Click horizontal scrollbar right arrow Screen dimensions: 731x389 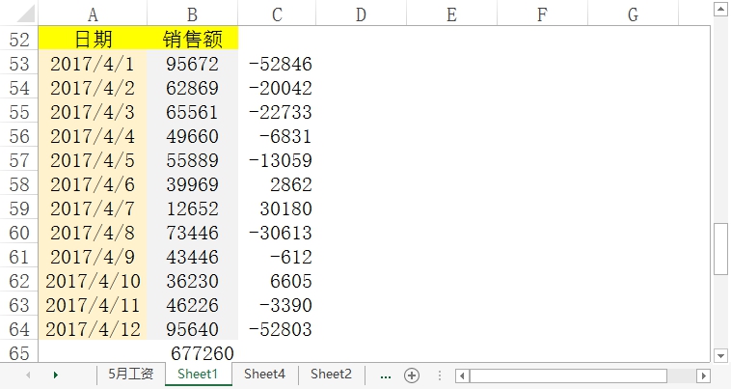pyautogui.click(x=703, y=375)
